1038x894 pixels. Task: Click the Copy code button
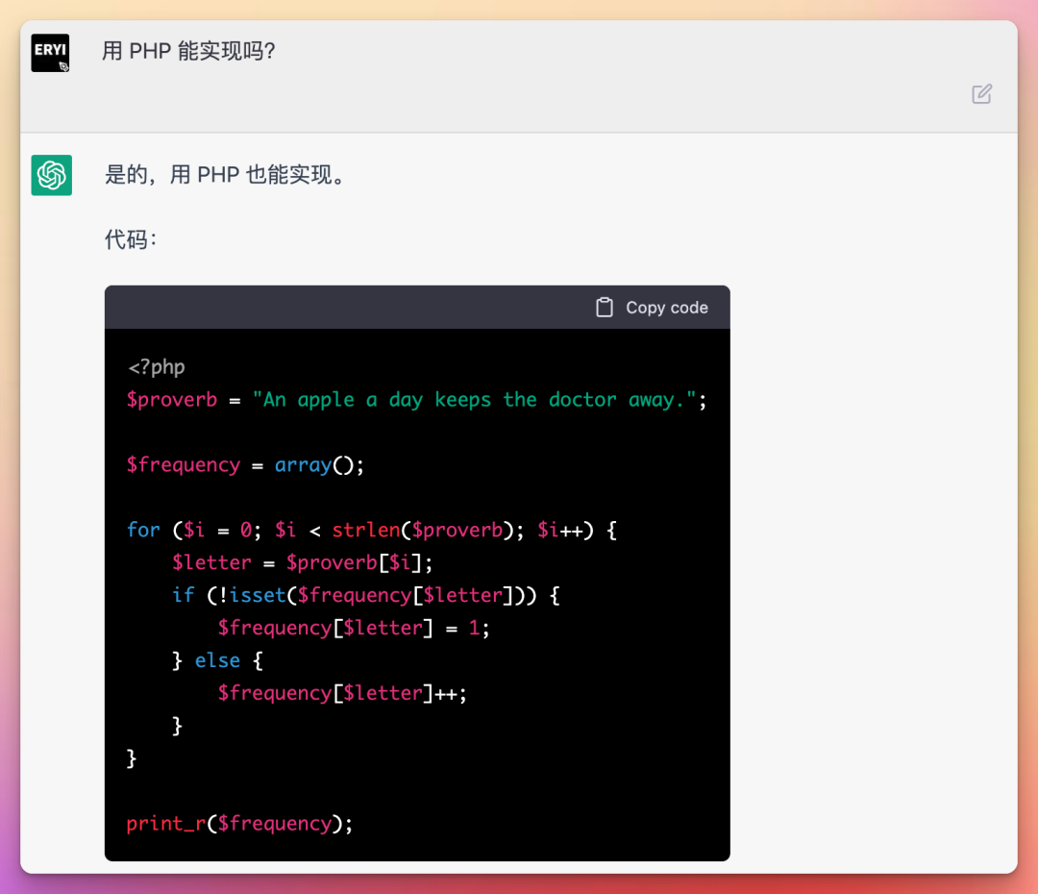[x=652, y=308]
